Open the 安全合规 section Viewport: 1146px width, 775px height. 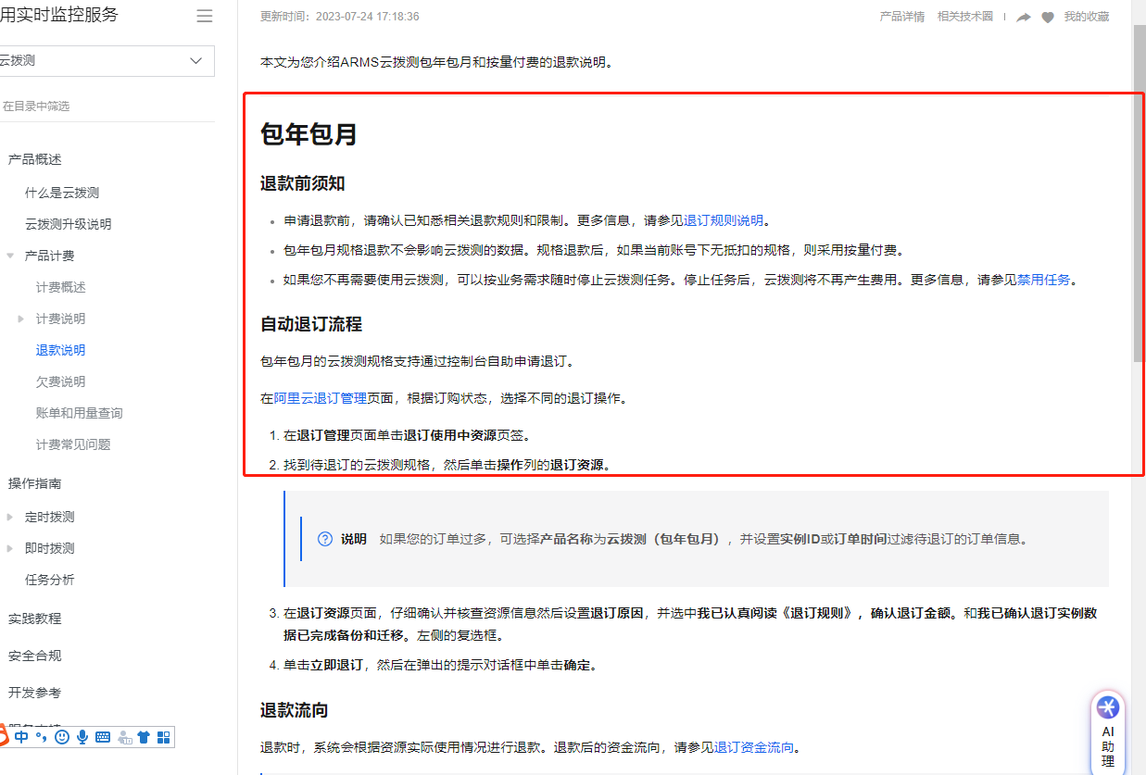coord(35,656)
